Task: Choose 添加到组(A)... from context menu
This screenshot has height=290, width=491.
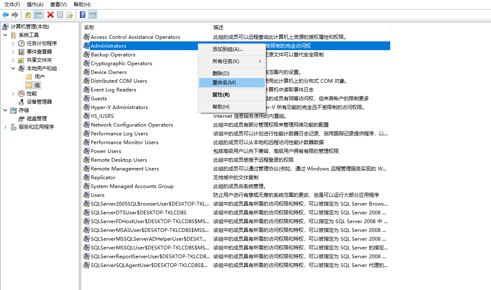Action: coord(232,49)
